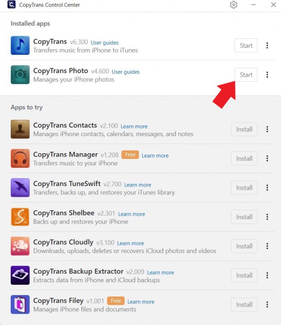Open Learn more for CopyTrans Shelbee
The height and width of the screenshot is (325, 281).
(x=132, y=214)
